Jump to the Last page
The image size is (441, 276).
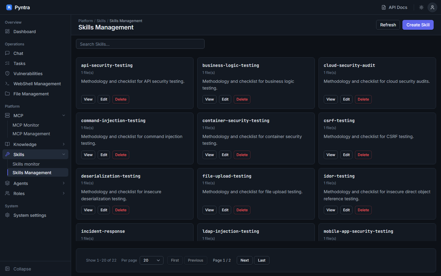pos(262,260)
